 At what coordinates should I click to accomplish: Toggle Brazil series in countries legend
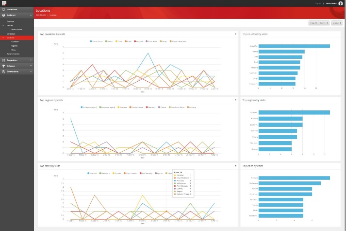coord(128,41)
